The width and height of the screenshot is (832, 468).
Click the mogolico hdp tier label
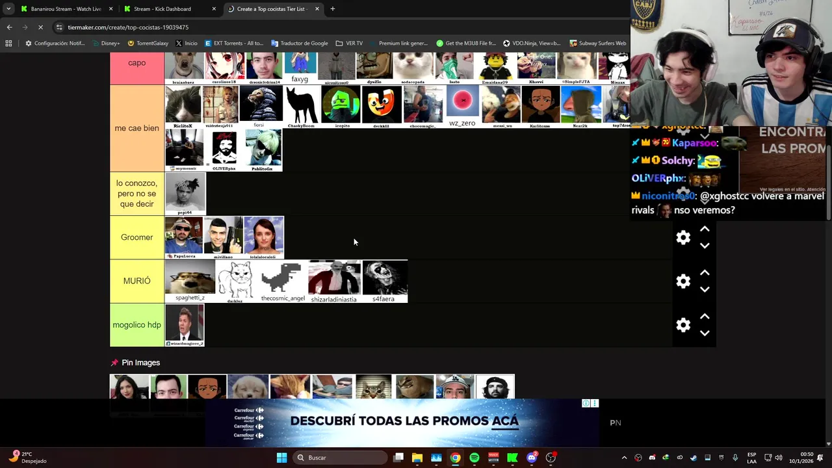136,325
